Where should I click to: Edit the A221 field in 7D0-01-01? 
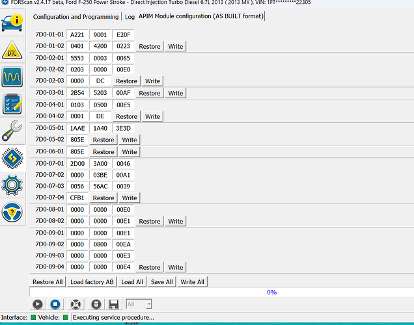pyautogui.click(x=77, y=35)
